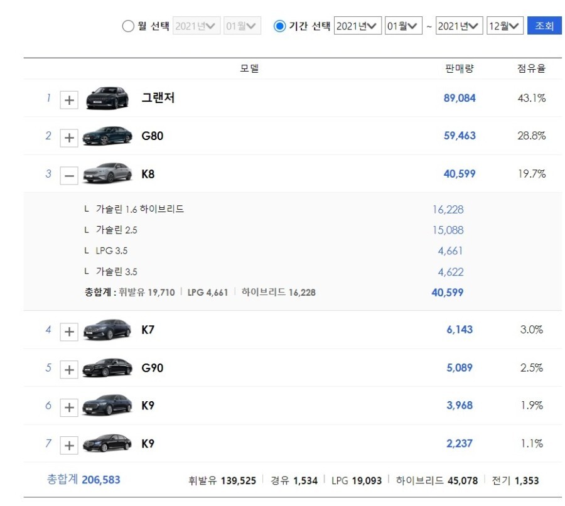Click K8 subtotal 하이브리드 16,228
Viewport: 565px width, 506px height.
click(x=279, y=293)
